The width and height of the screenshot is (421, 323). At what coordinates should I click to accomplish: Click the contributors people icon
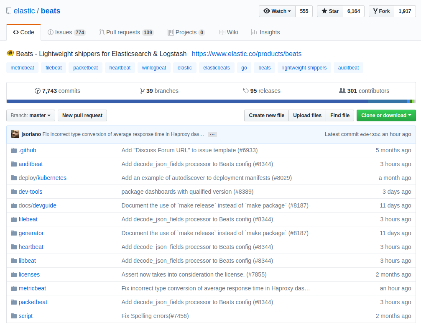[x=342, y=91]
